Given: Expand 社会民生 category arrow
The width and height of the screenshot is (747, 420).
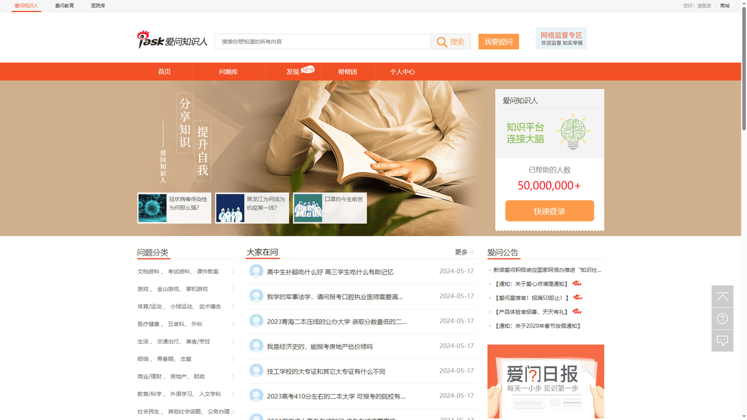Looking at the screenshot, I should point(233,412).
